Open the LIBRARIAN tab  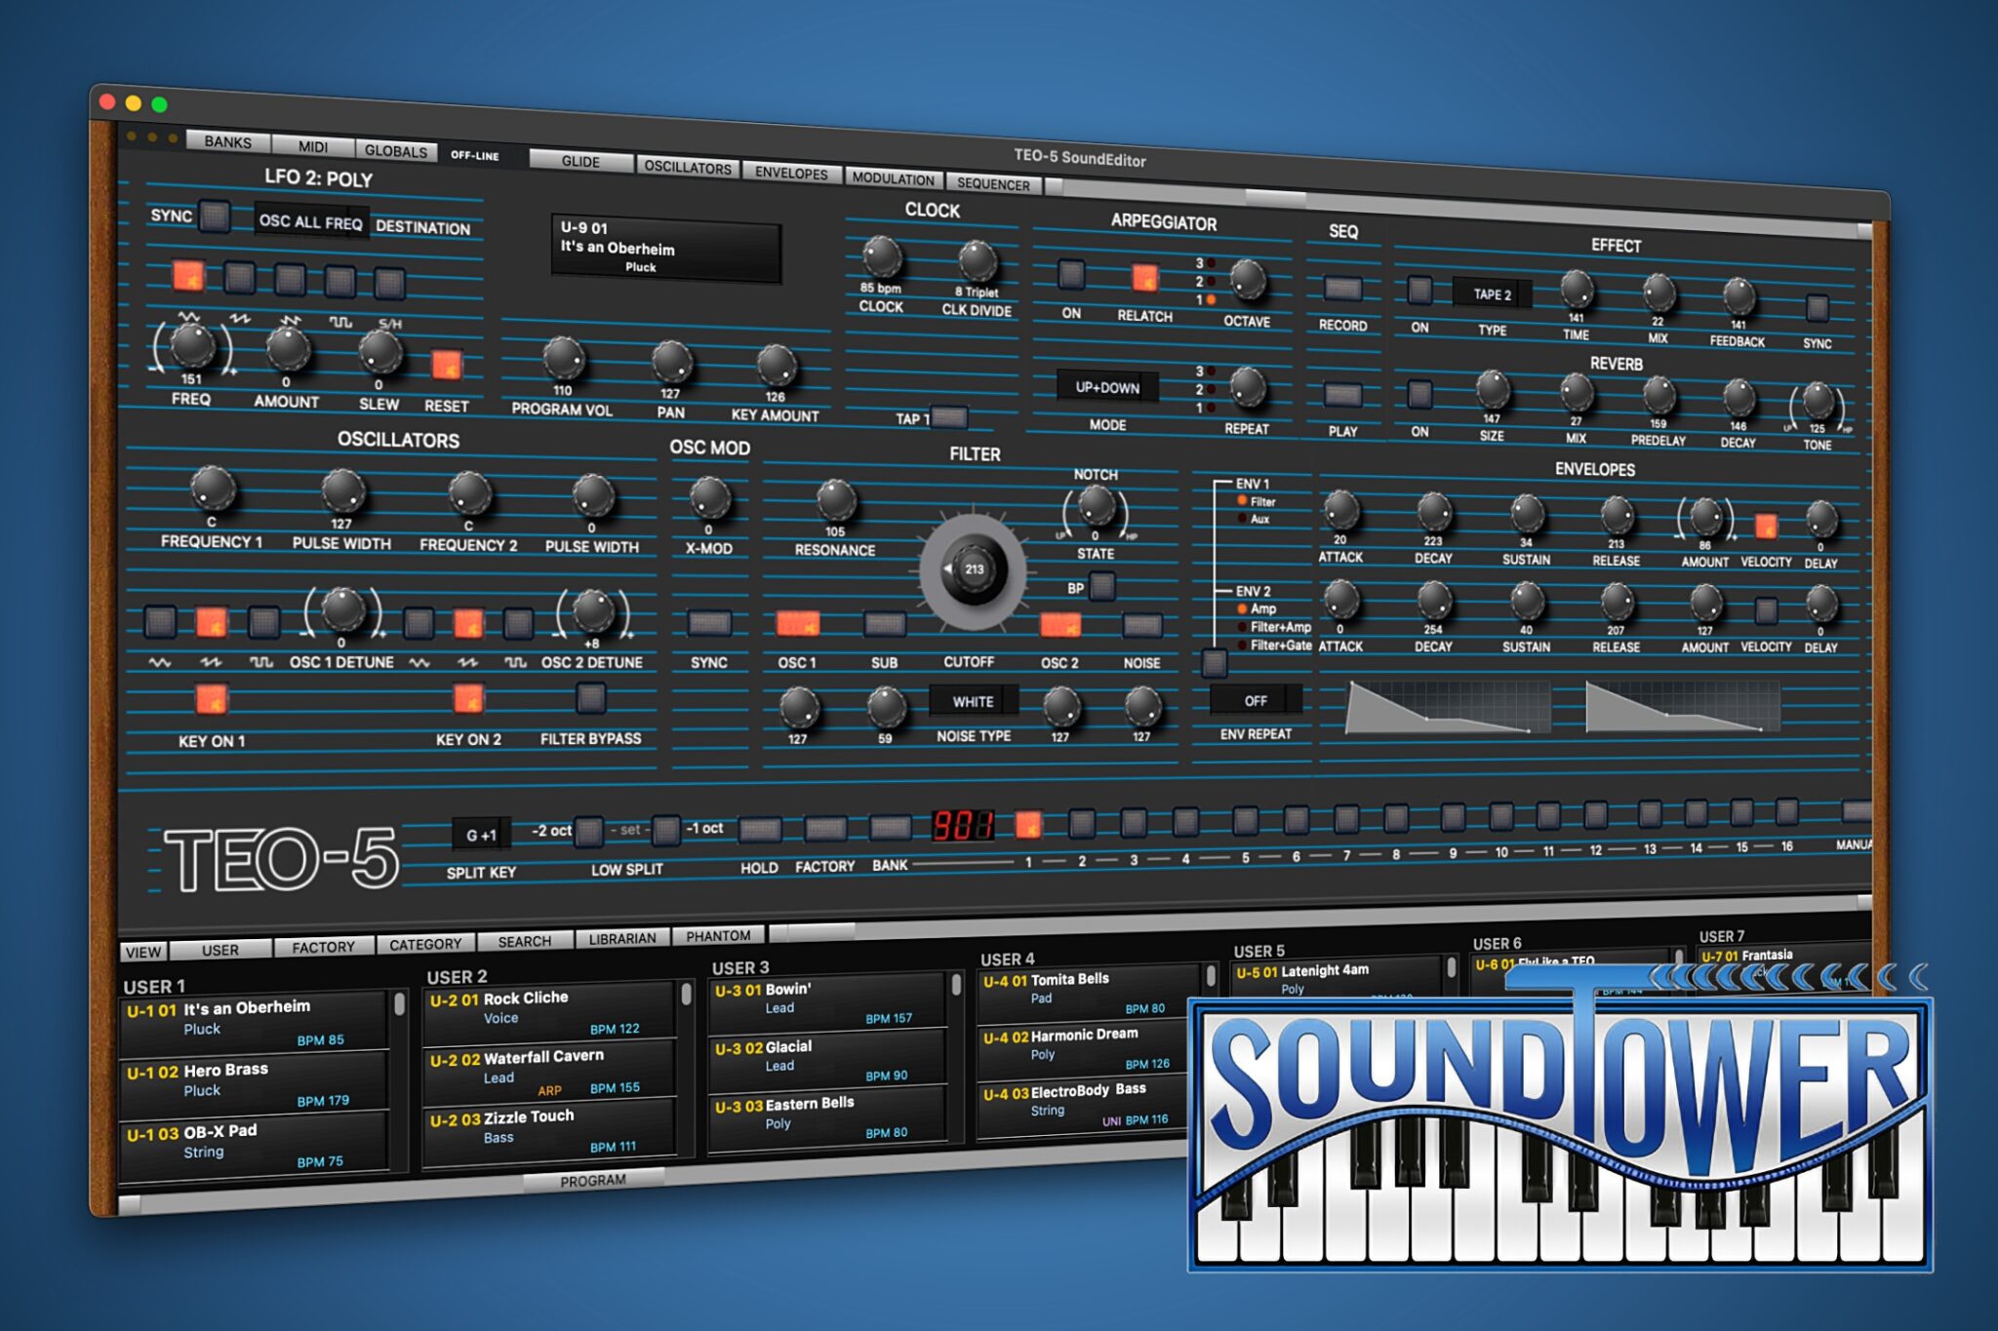click(622, 938)
